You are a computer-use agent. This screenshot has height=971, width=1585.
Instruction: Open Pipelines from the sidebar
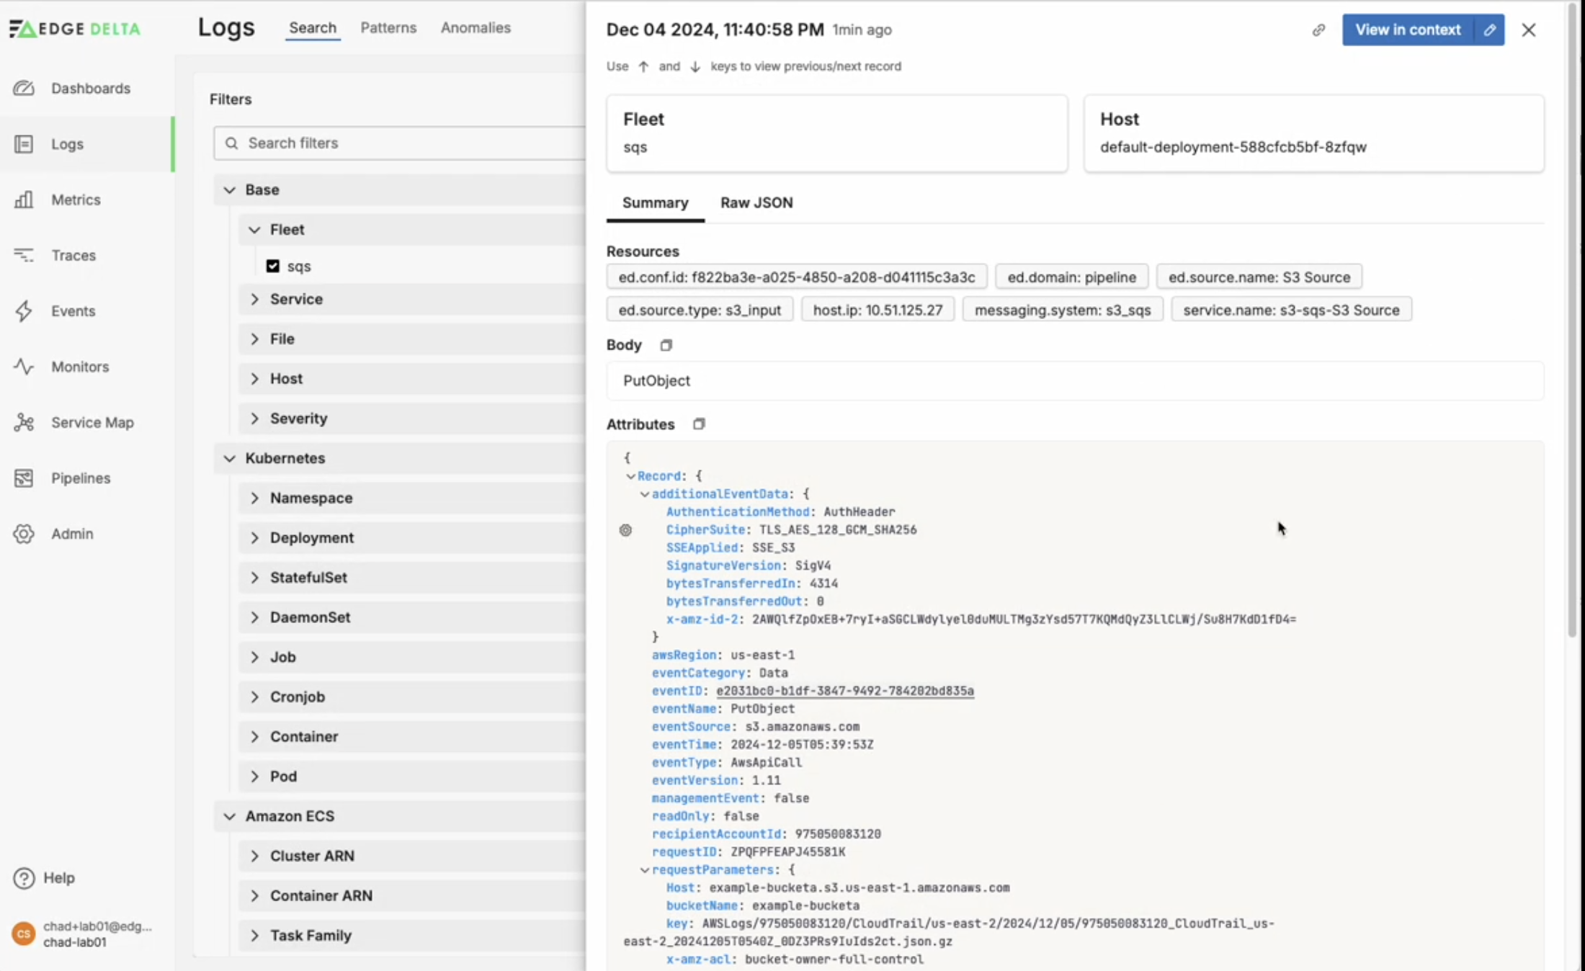coord(80,478)
